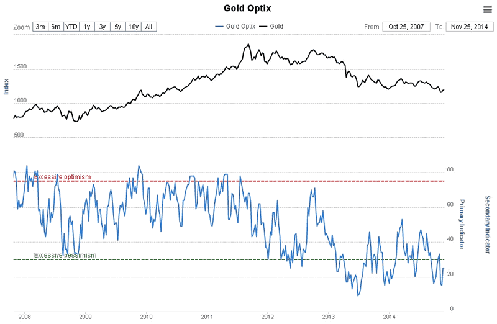Choose the 1y zoom button
Screen dimensions: 497x324
(87, 27)
